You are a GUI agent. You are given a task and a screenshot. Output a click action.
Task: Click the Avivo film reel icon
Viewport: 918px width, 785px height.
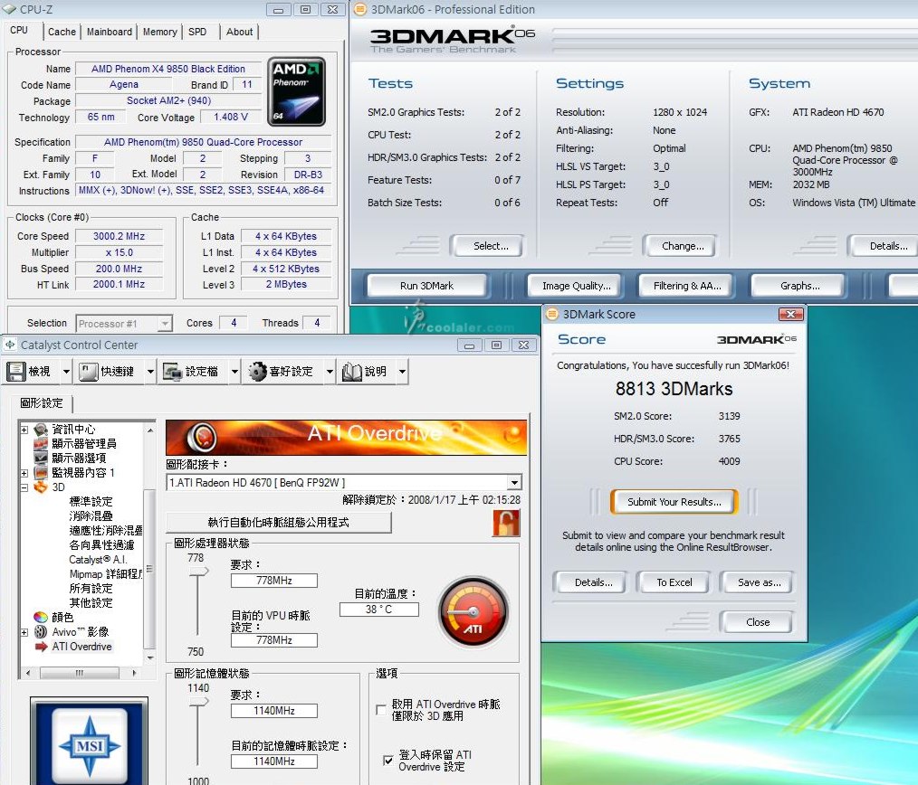pyautogui.click(x=41, y=632)
